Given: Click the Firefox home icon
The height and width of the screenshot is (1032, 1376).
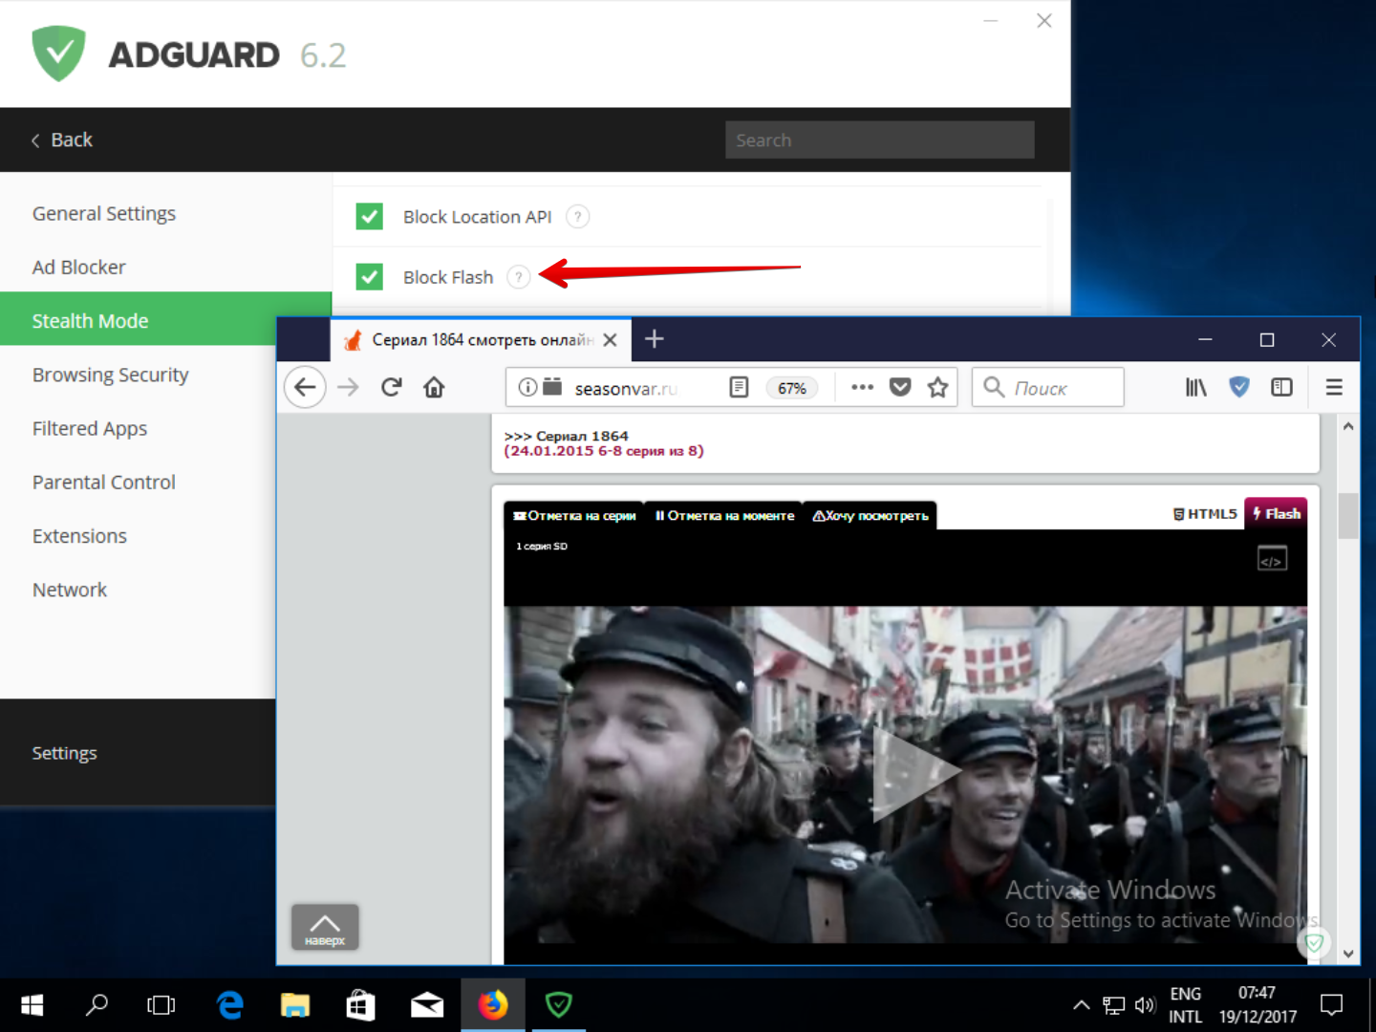Looking at the screenshot, I should click(x=434, y=387).
